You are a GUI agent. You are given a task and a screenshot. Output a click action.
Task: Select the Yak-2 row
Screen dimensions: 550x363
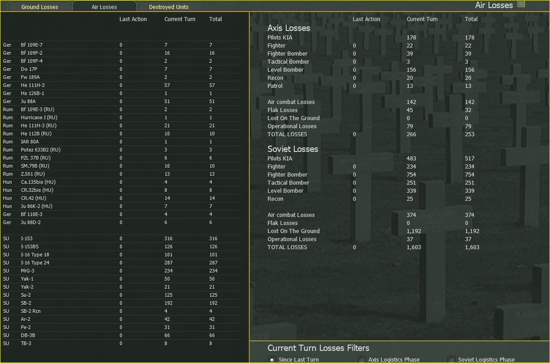(121, 287)
